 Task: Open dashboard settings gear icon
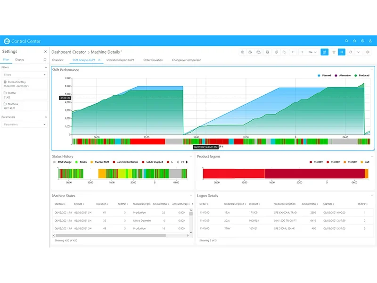(368, 52)
